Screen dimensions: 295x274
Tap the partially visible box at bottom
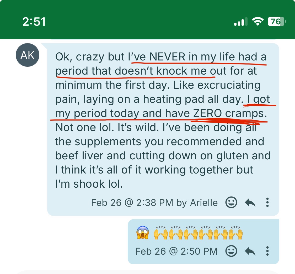(x=147, y=272)
